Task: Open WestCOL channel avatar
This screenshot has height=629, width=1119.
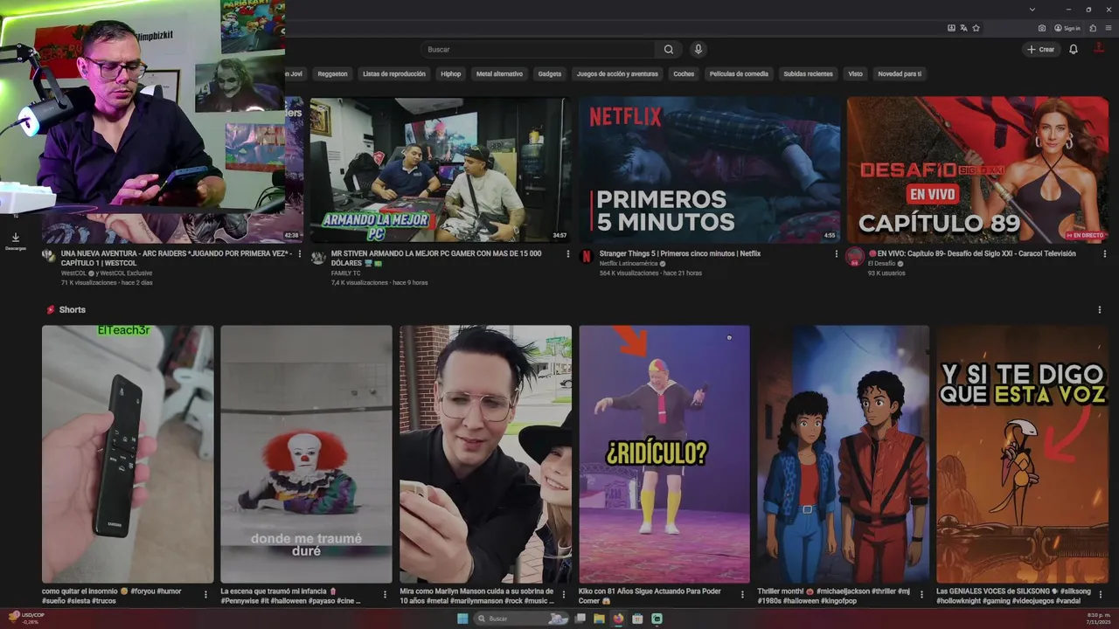Action: [49, 258]
